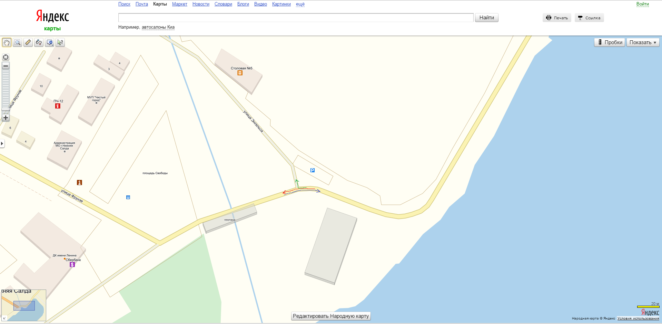The image size is (662, 324).
Task: Select the hand pan tool
Action: [x=7, y=42]
